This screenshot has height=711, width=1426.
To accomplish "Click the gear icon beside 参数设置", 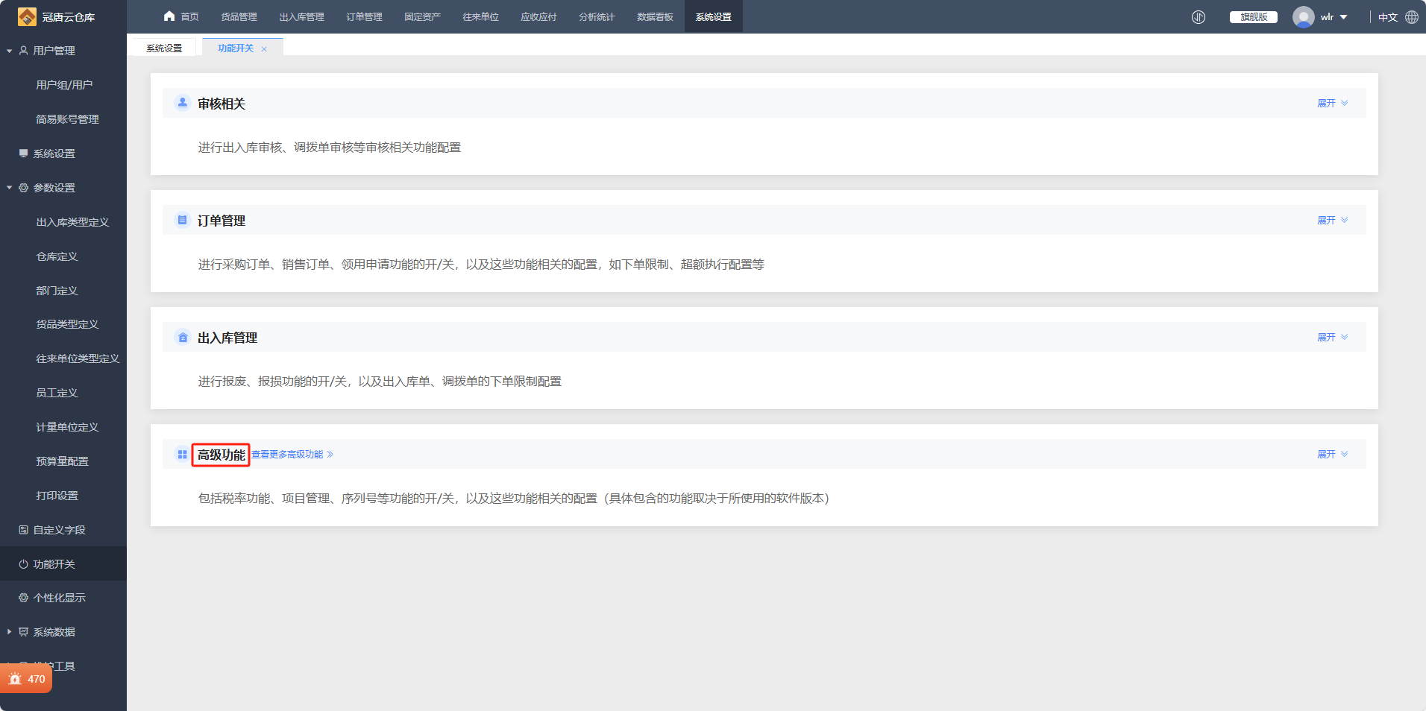I will (x=23, y=188).
